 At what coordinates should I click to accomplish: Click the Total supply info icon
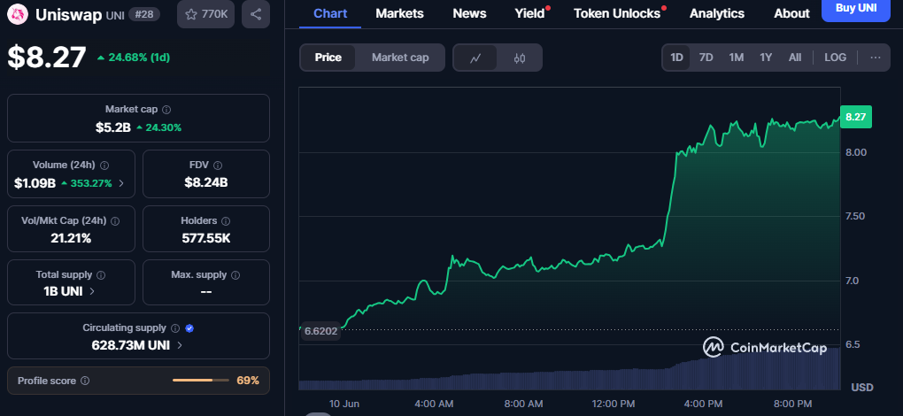pyautogui.click(x=101, y=275)
